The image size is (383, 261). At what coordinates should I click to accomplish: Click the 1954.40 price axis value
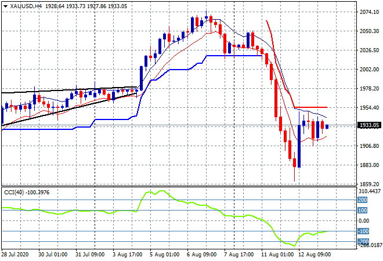[x=369, y=108]
